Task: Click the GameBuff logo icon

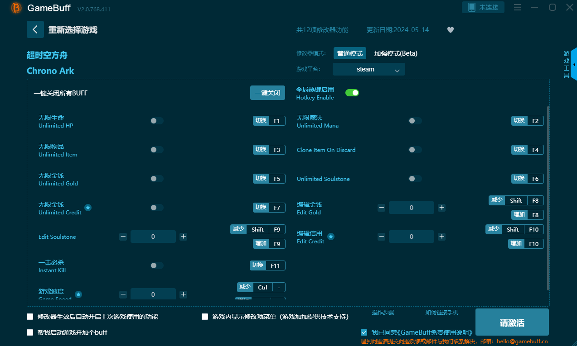Action: coord(16,8)
